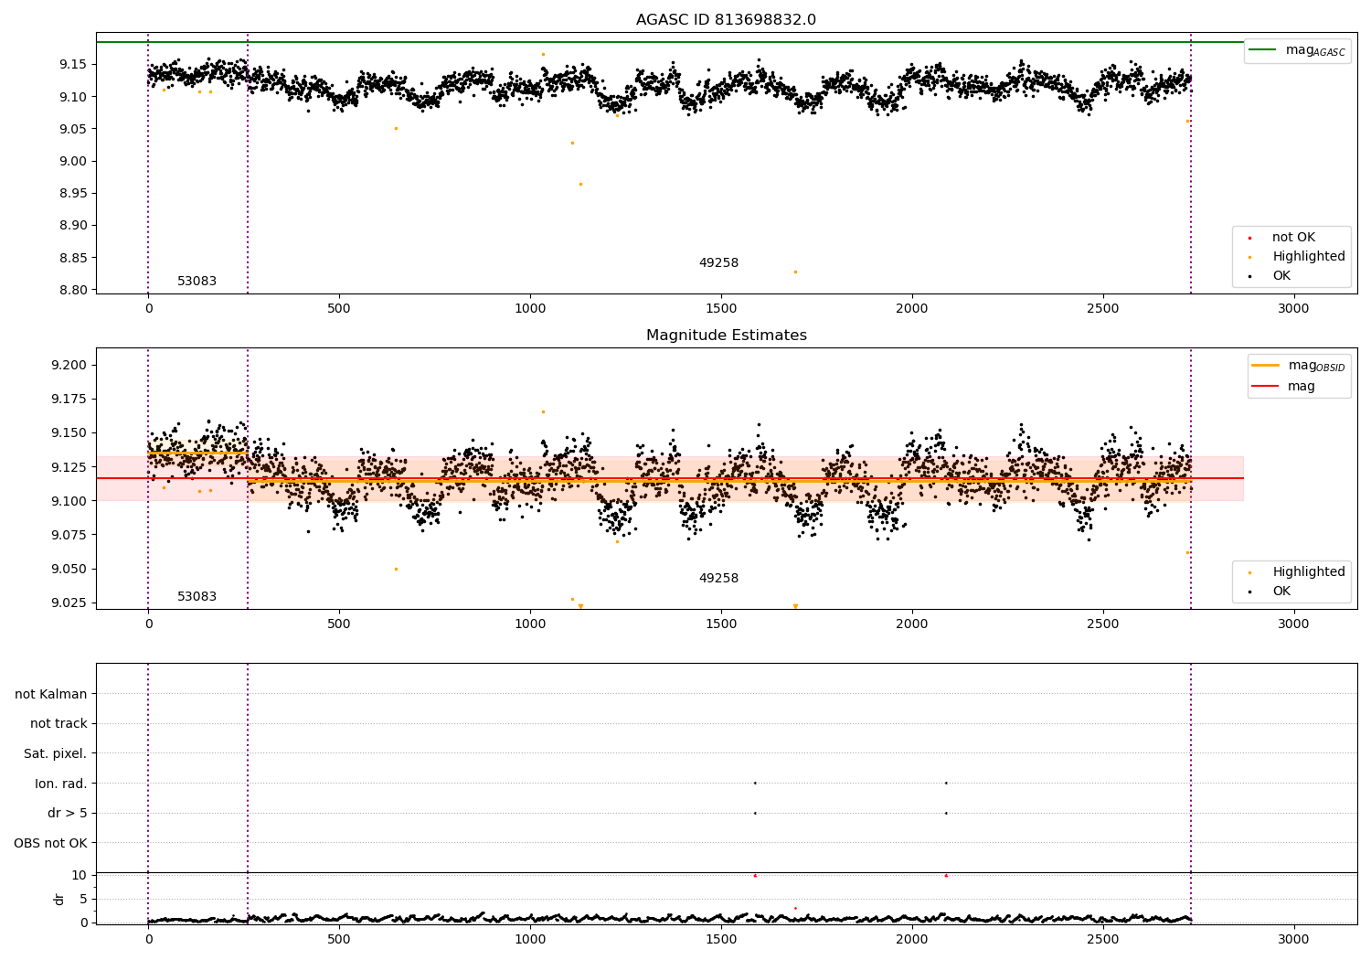Select 'OK' legend entry in Magnitude Estimates panel
Image resolution: width=1371 pixels, height=960 pixels.
1280,592
